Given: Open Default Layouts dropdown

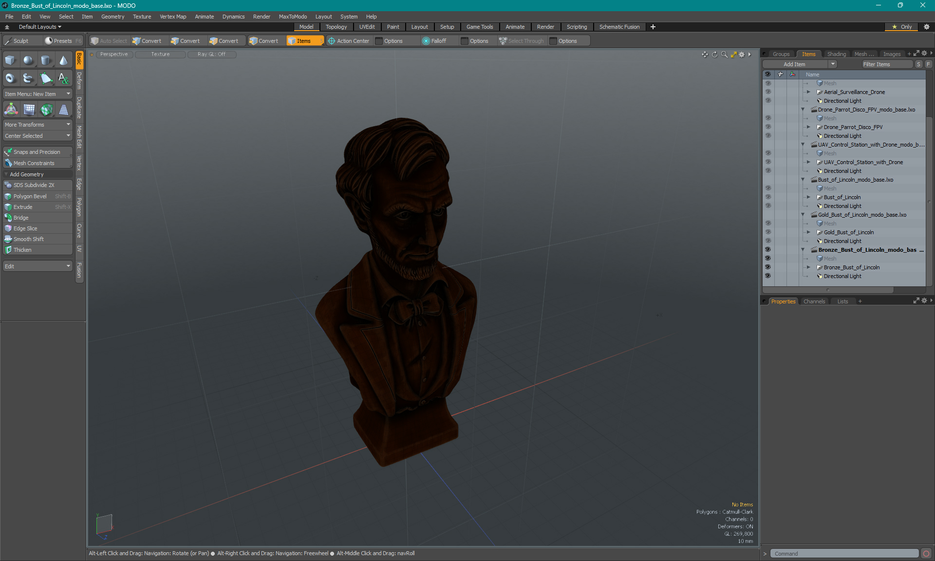Looking at the screenshot, I should pos(40,27).
